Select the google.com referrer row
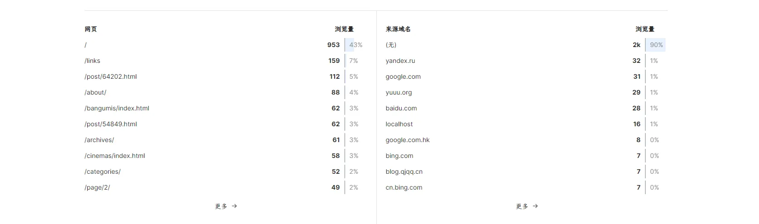This screenshot has height=224, width=759. tap(403, 76)
